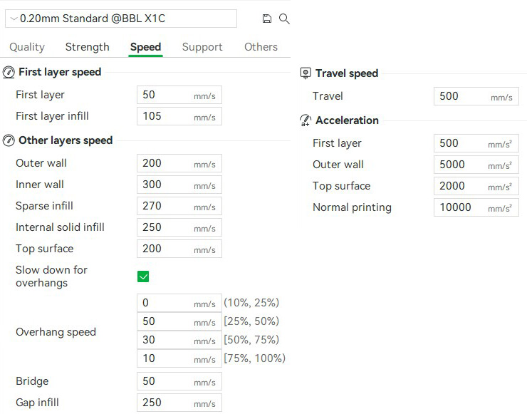Open the Strength tab
This screenshot has height=414, width=527.
[x=88, y=47]
